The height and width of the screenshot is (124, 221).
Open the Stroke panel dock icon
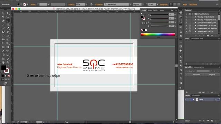coord(181,42)
